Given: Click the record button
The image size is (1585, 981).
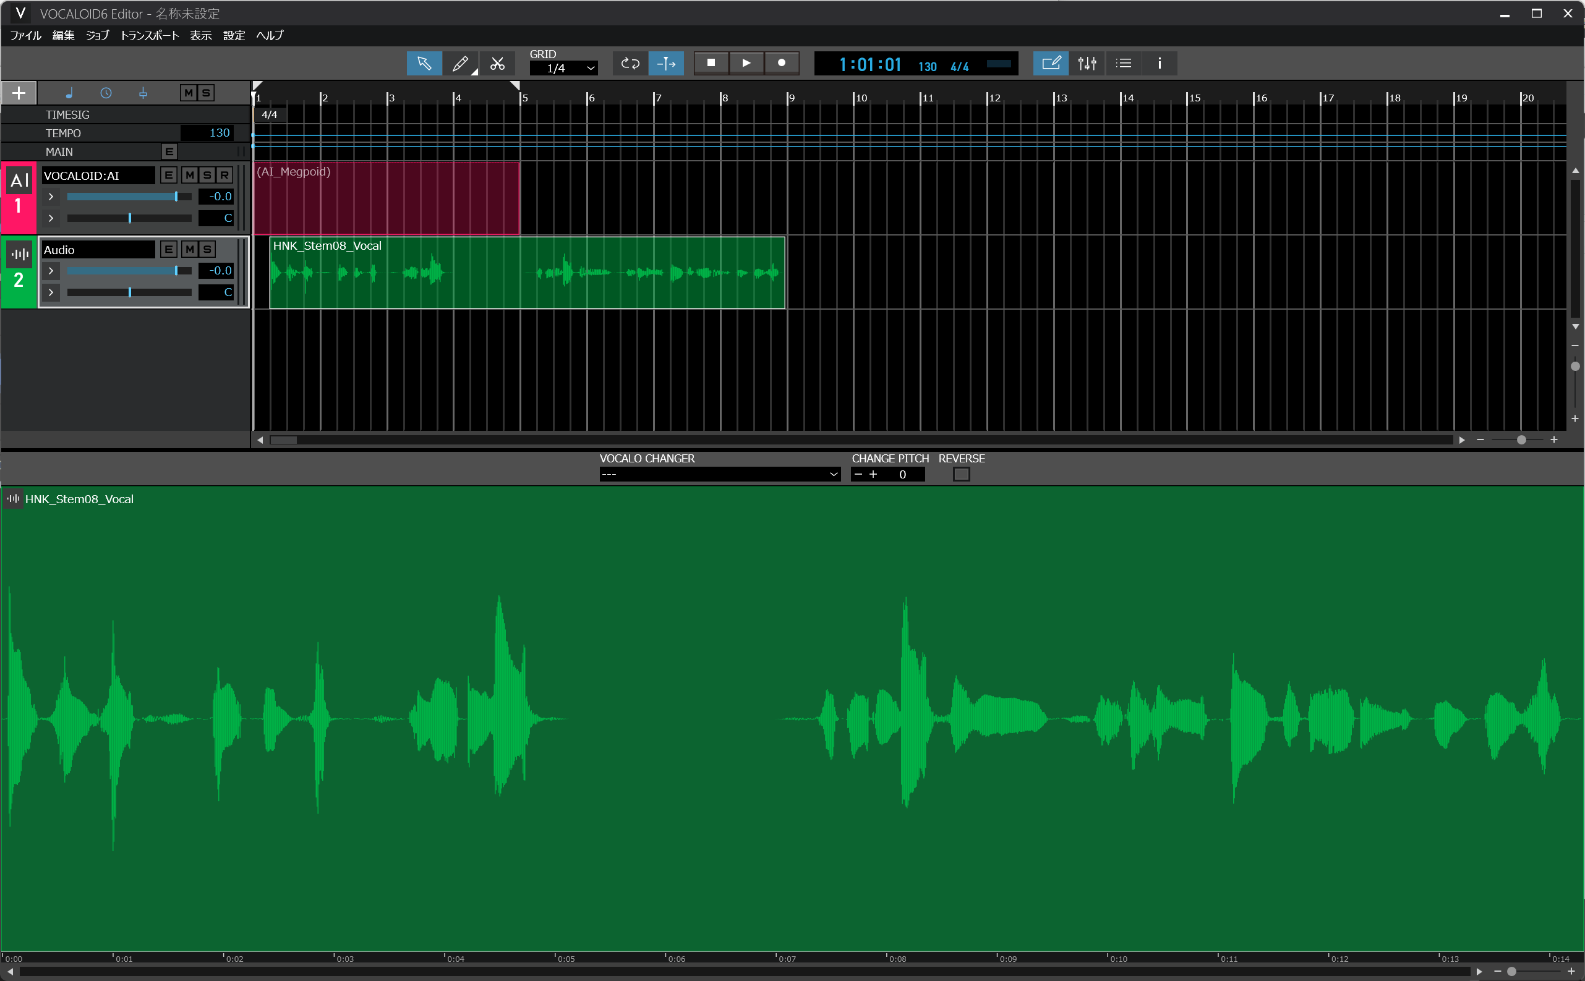Looking at the screenshot, I should [x=782, y=63].
